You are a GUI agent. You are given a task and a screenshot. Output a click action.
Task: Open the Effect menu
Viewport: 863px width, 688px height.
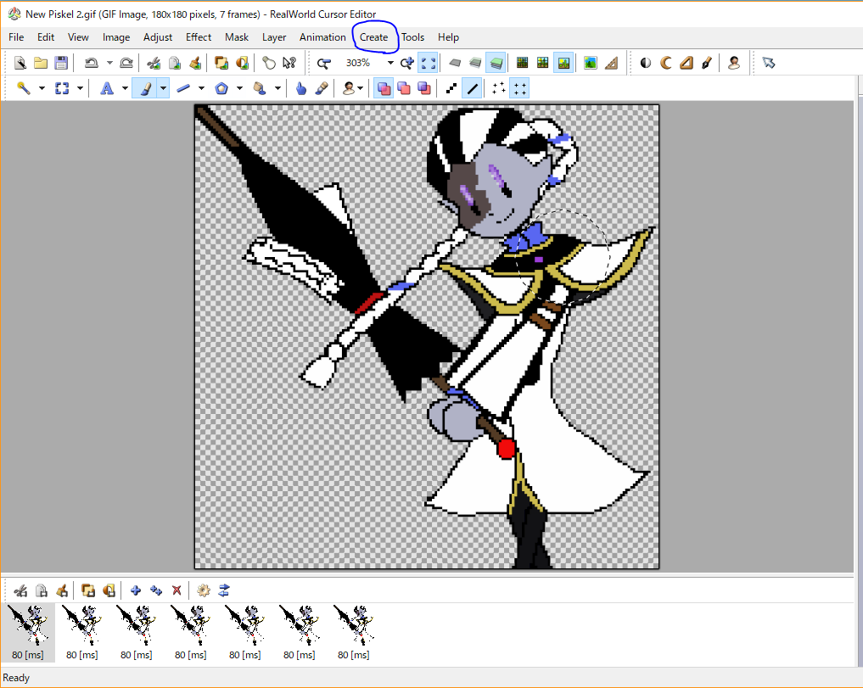click(x=198, y=36)
